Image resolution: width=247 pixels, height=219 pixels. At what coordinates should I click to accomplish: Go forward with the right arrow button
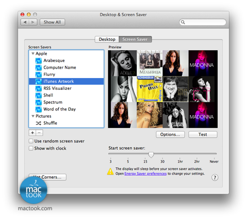pyautogui.click(x=33, y=22)
